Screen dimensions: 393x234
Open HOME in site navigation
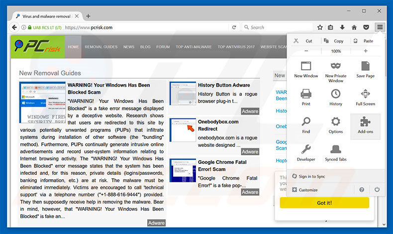73,47
